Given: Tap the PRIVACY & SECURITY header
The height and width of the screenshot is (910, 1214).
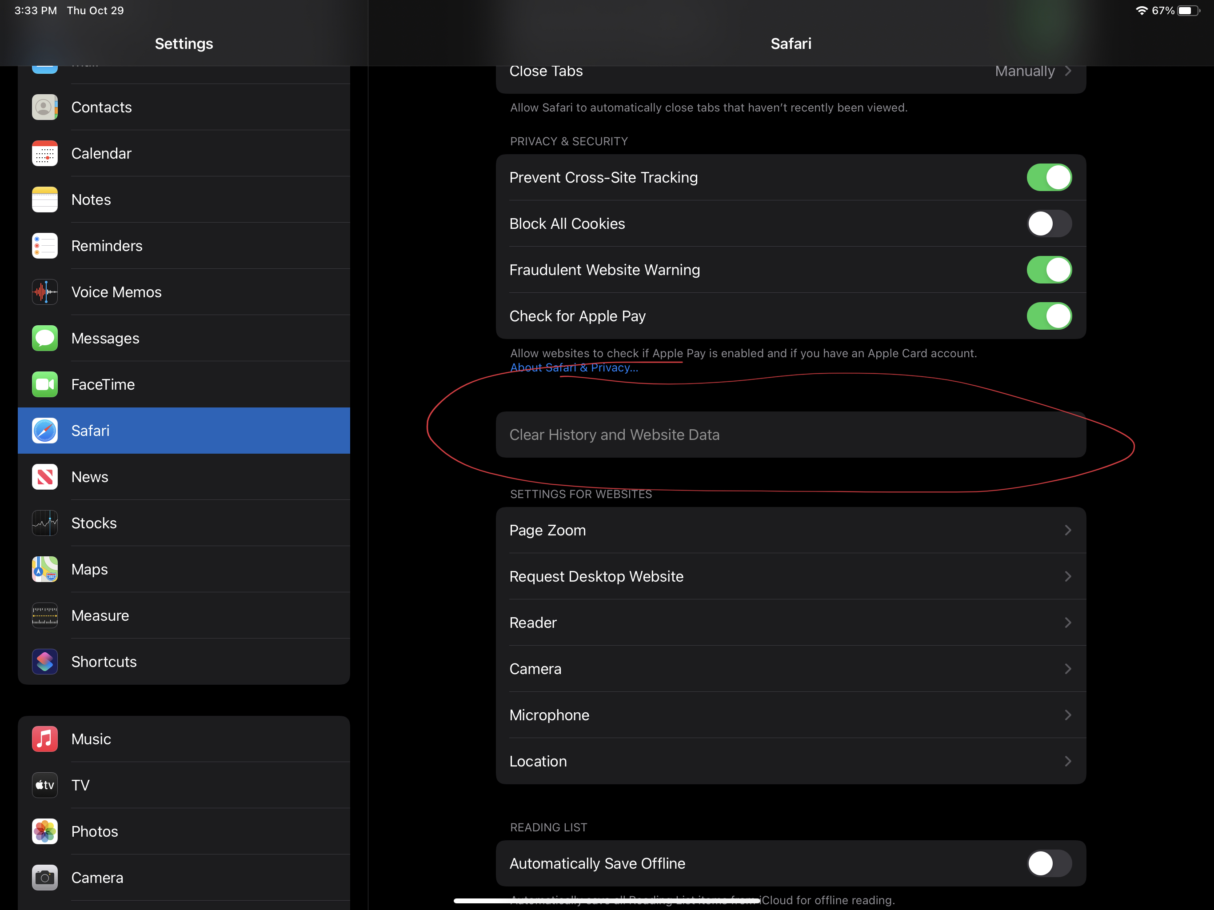Looking at the screenshot, I should click(x=569, y=142).
